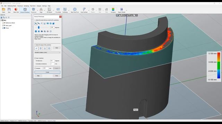
Task: Adjust the degrees sensitivity slider handle
Action: [x=39, y=28]
